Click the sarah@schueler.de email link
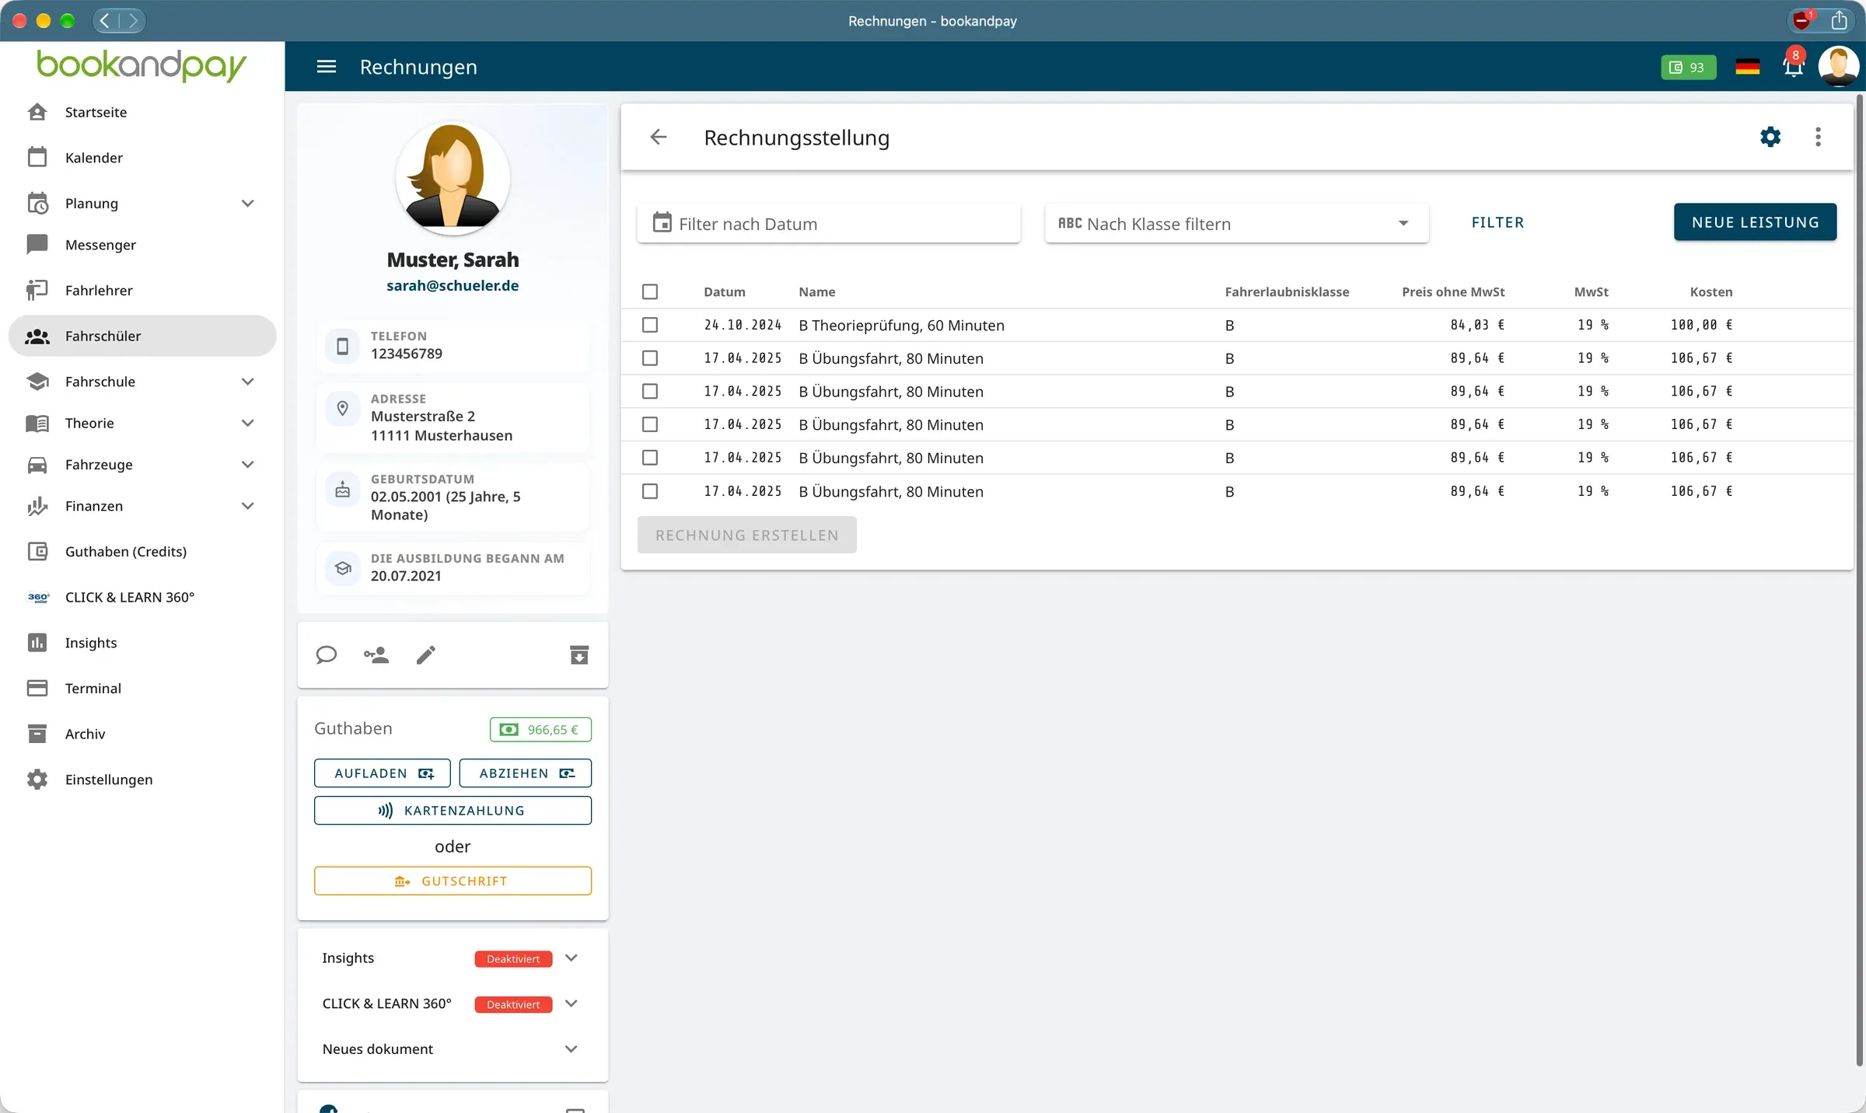1866x1113 pixels. [x=453, y=285]
